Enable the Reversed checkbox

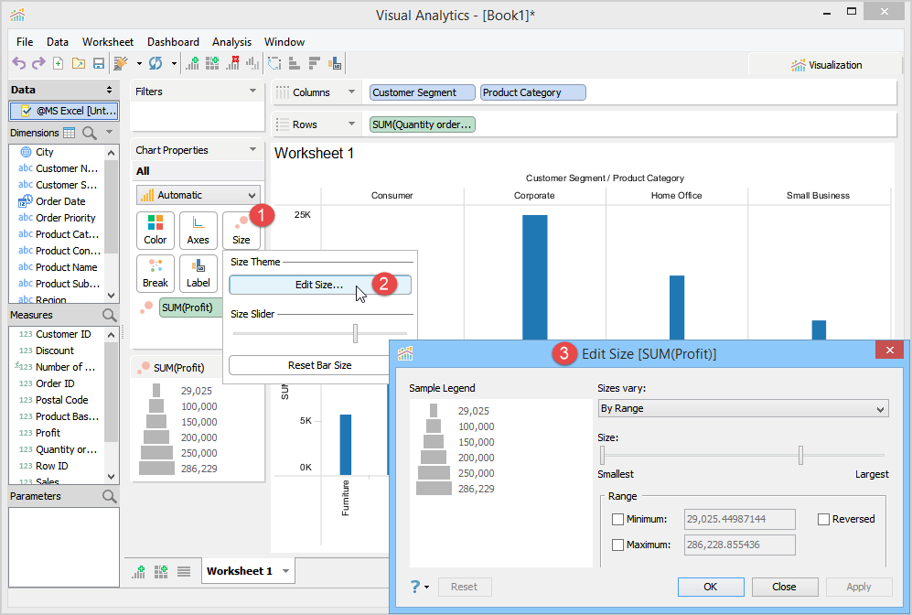tap(823, 519)
